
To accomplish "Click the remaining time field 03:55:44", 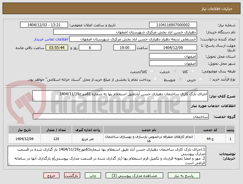I will (57, 47).
